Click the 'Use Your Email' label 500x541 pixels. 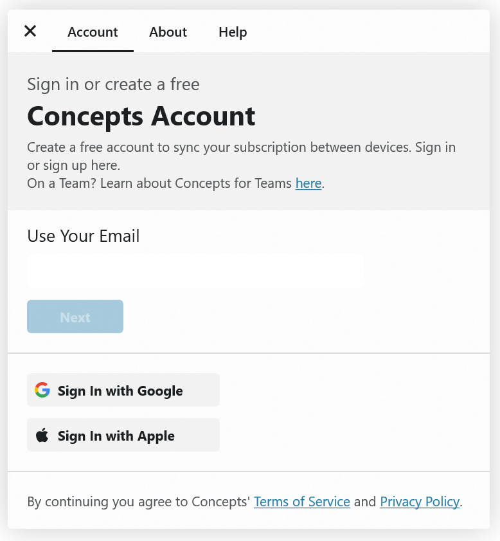[x=84, y=236]
